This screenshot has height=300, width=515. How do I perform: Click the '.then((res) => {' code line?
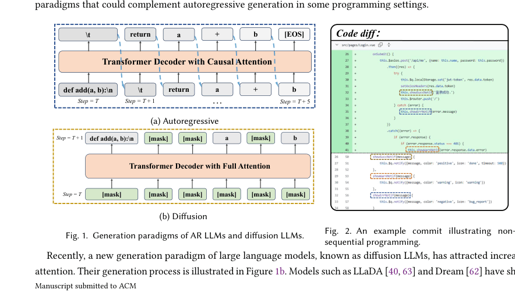[x=401, y=67]
